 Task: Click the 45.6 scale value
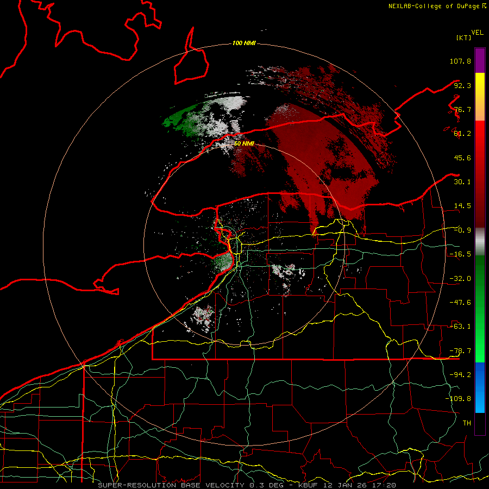tap(462, 158)
